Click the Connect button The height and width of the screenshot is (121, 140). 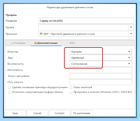coord(60,113)
